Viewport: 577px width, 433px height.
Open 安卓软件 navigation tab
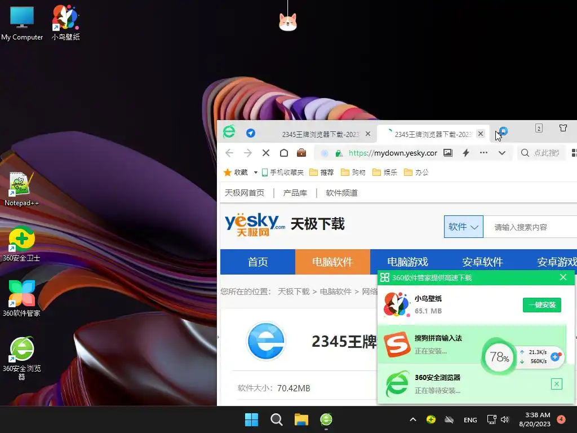click(482, 262)
